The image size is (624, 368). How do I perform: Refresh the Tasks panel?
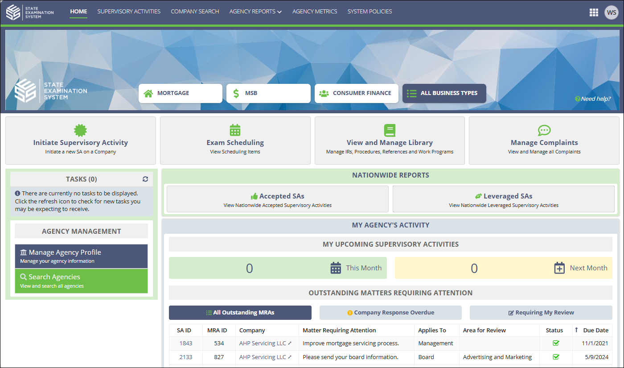pyautogui.click(x=145, y=179)
